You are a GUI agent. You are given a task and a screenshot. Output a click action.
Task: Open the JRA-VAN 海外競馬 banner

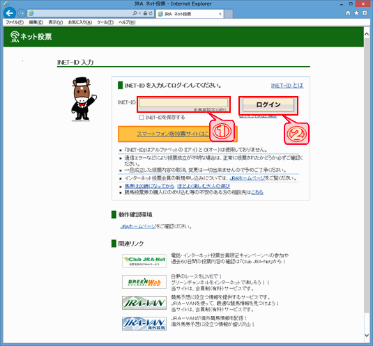point(144,324)
